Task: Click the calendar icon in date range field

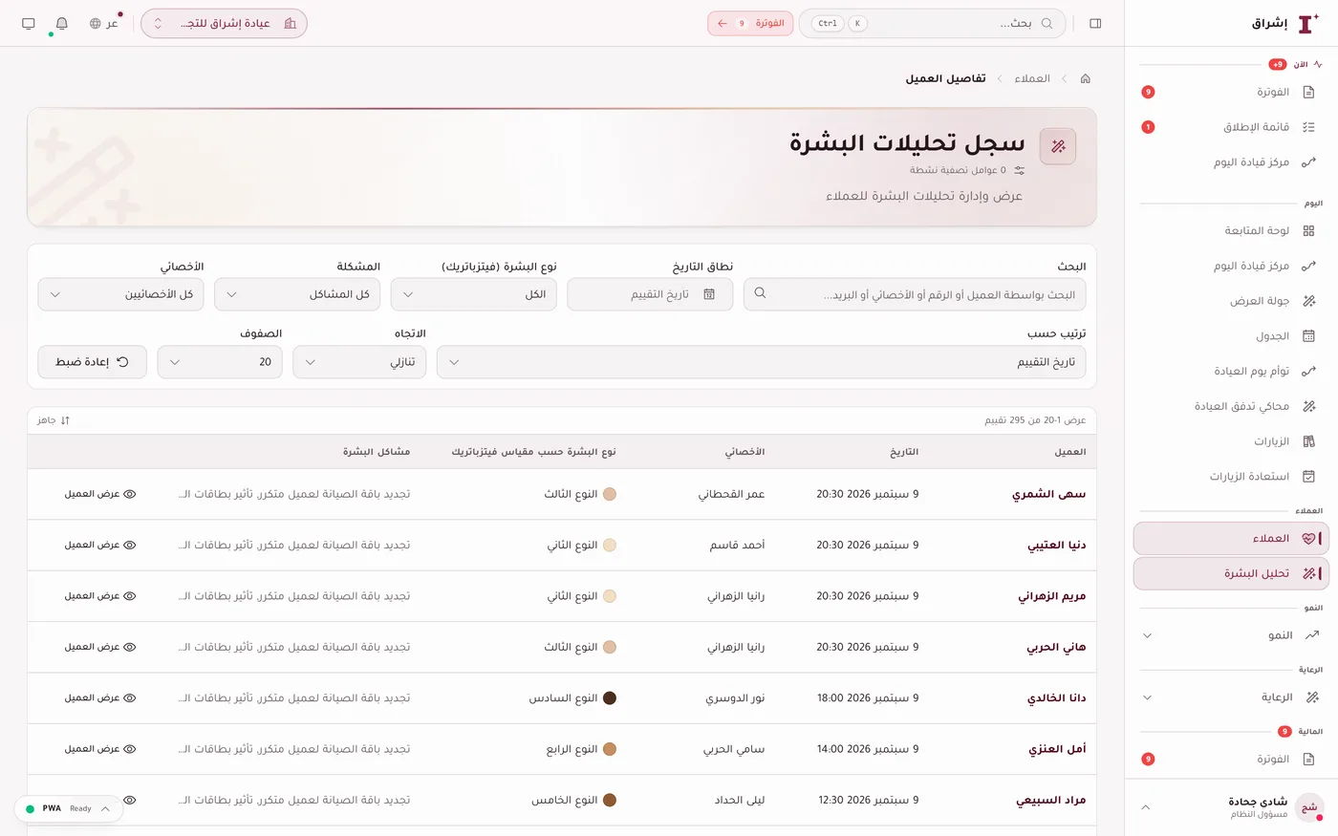Action: coord(709,294)
